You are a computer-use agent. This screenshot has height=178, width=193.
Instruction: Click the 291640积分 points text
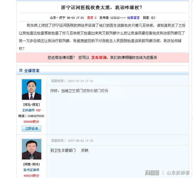31,122
